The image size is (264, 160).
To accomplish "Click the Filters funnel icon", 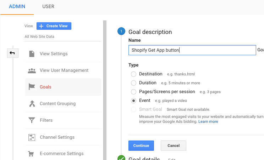I will tap(32, 120).
